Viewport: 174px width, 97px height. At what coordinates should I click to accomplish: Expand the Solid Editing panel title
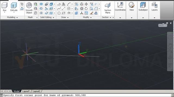47,17
